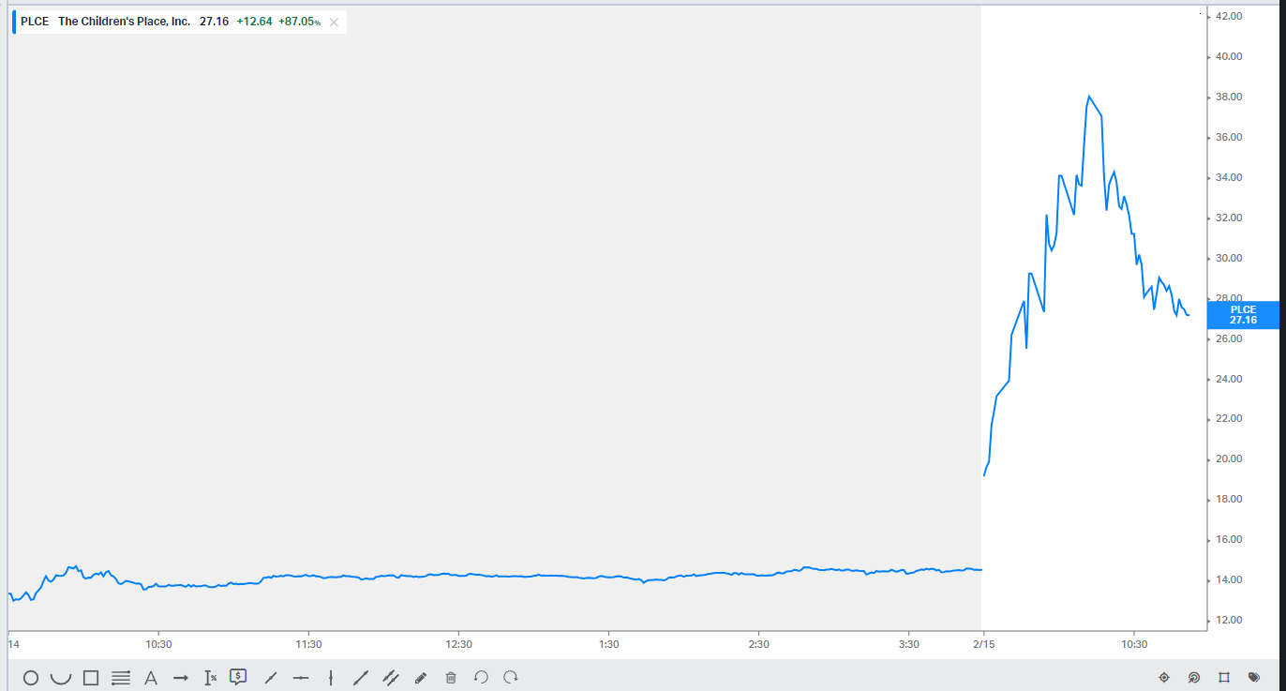The height and width of the screenshot is (691, 1286).
Task: Click the 20.00 price axis label
Action: (x=1229, y=458)
